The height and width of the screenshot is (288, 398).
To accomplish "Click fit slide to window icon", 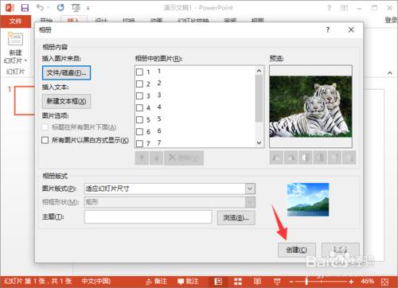I will point(385,282).
